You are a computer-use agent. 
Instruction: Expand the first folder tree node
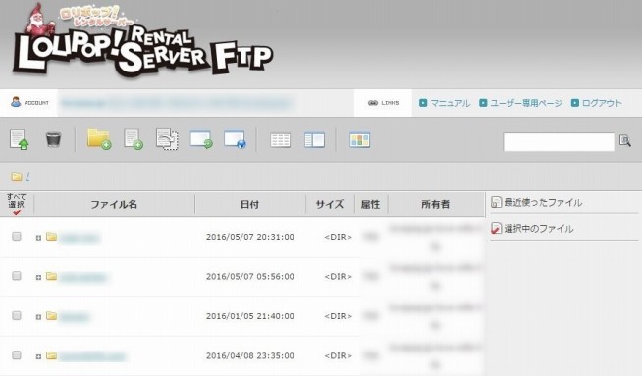[x=38, y=238]
